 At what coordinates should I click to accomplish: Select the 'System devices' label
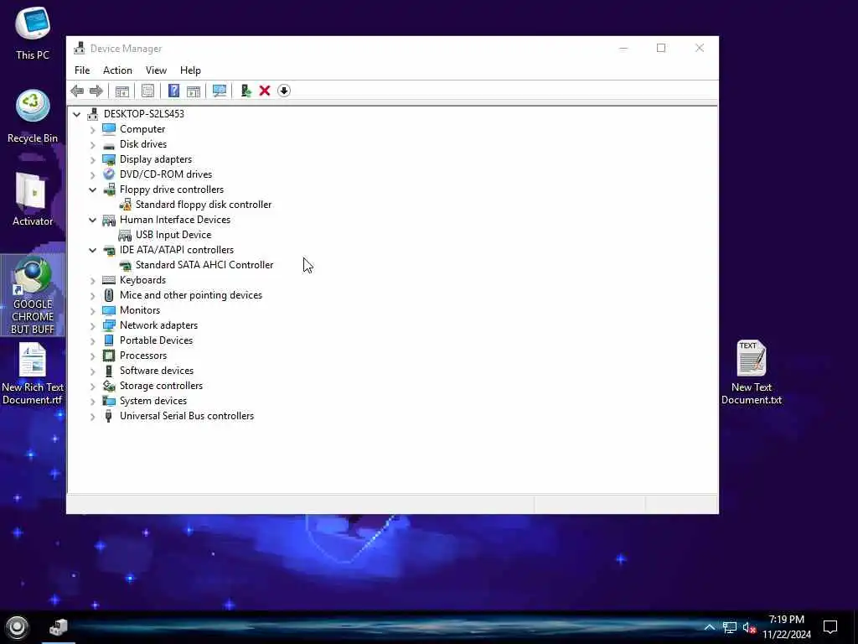[x=153, y=401]
